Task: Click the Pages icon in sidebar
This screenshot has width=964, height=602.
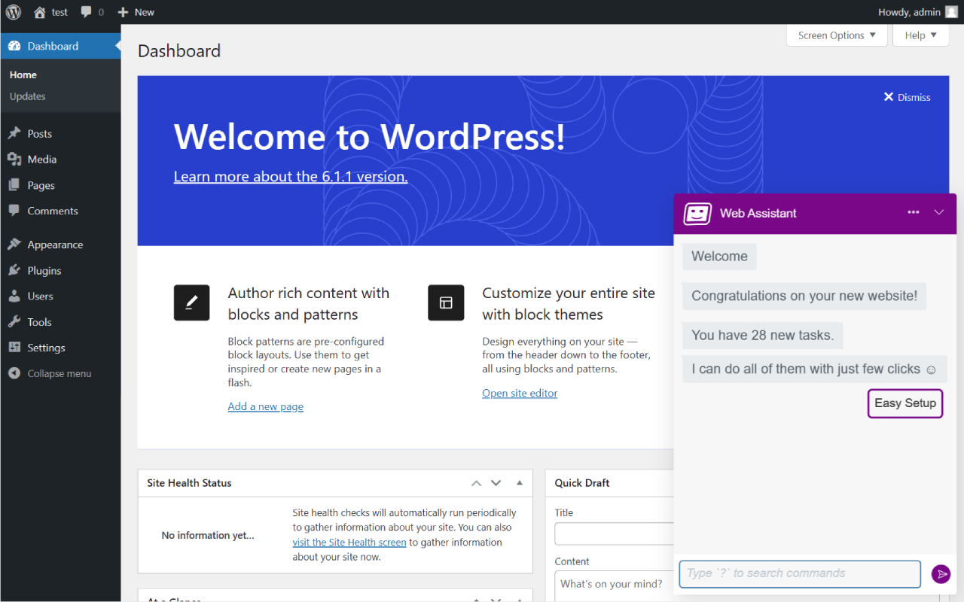Action: (x=14, y=185)
